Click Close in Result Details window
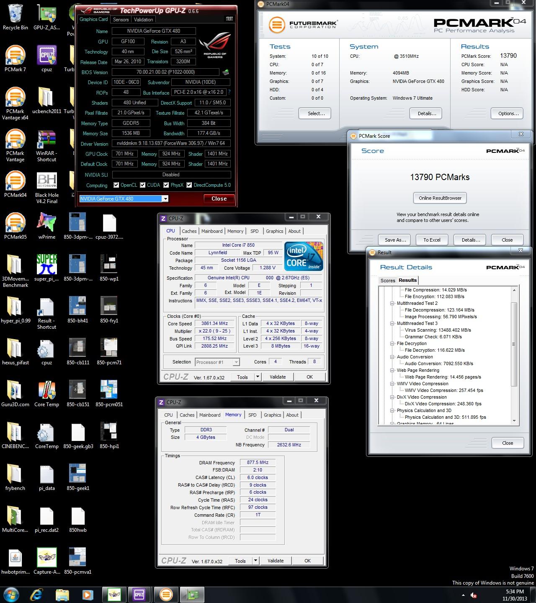 click(x=507, y=443)
